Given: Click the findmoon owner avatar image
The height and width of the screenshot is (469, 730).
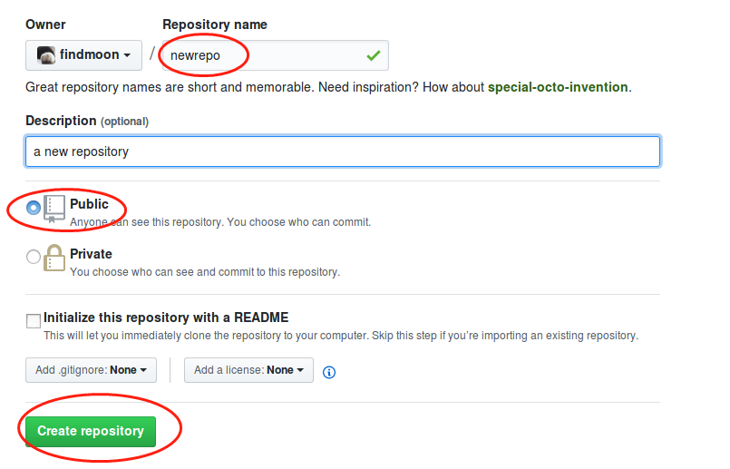Looking at the screenshot, I should click(x=45, y=55).
